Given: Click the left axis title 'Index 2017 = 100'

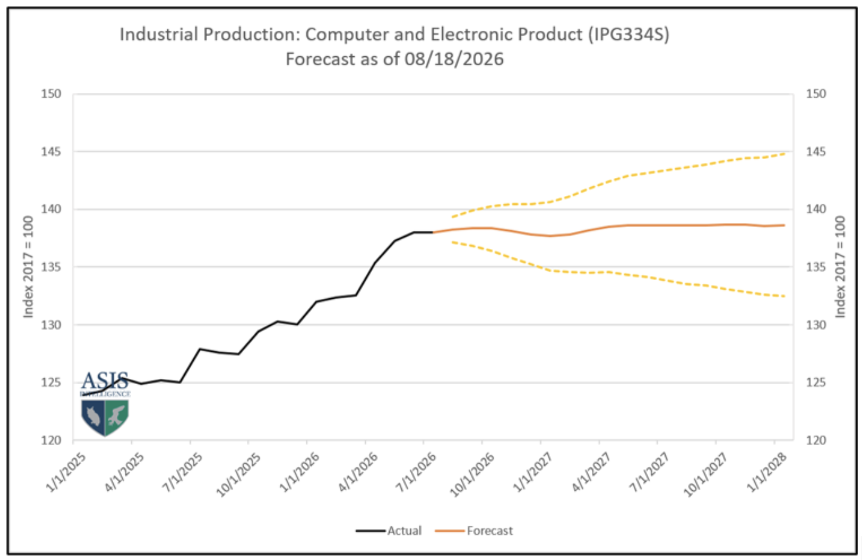Looking at the screenshot, I should 28,267.
